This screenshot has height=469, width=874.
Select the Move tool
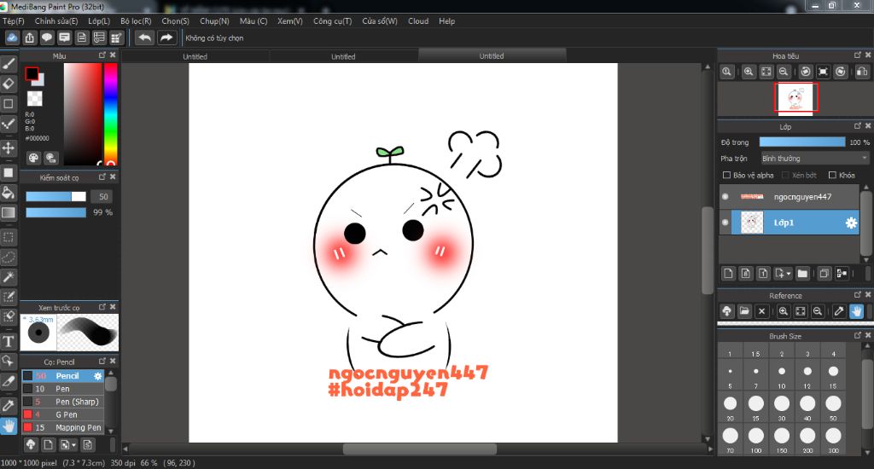(9, 148)
